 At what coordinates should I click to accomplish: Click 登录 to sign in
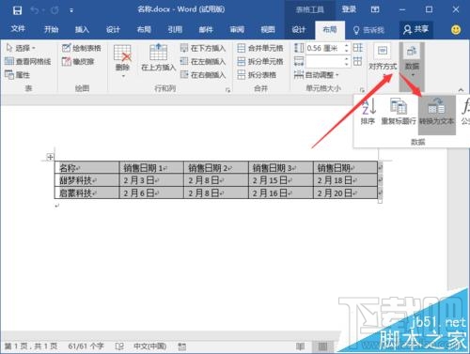[x=349, y=9]
